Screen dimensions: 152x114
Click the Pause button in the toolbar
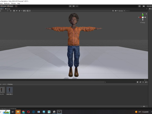(74, 6)
